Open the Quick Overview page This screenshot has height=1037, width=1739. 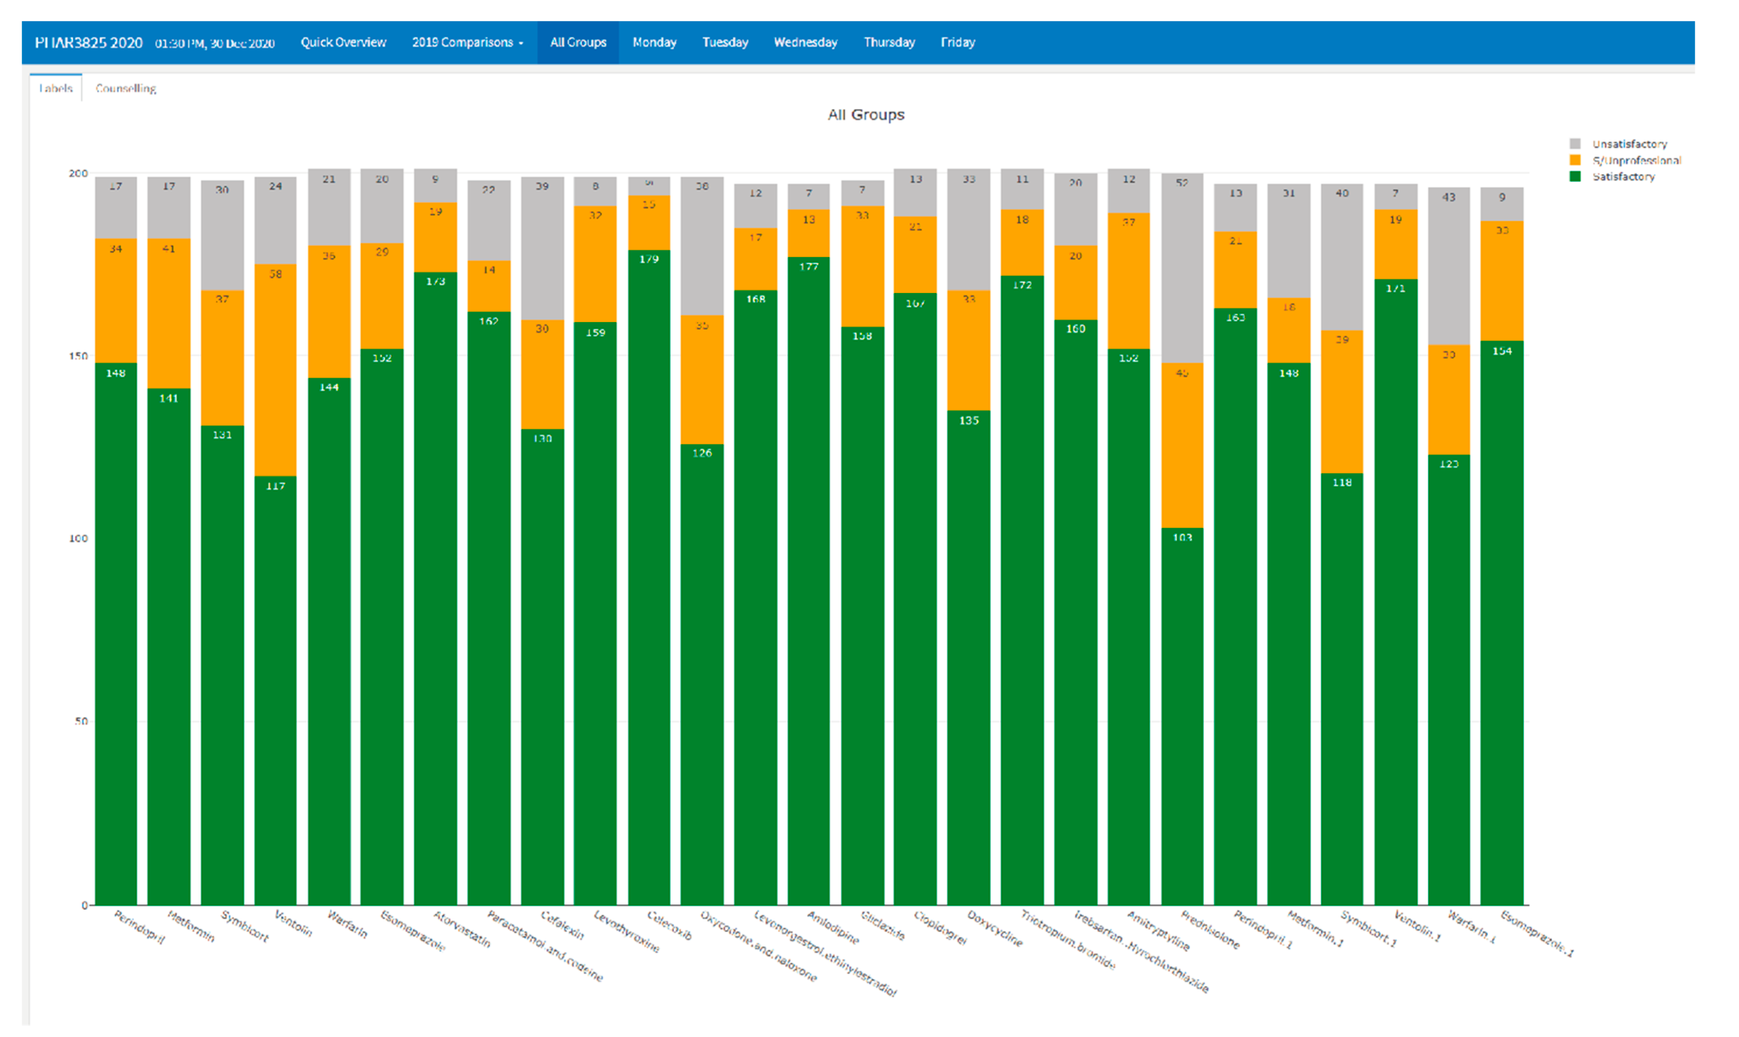tap(343, 43)
